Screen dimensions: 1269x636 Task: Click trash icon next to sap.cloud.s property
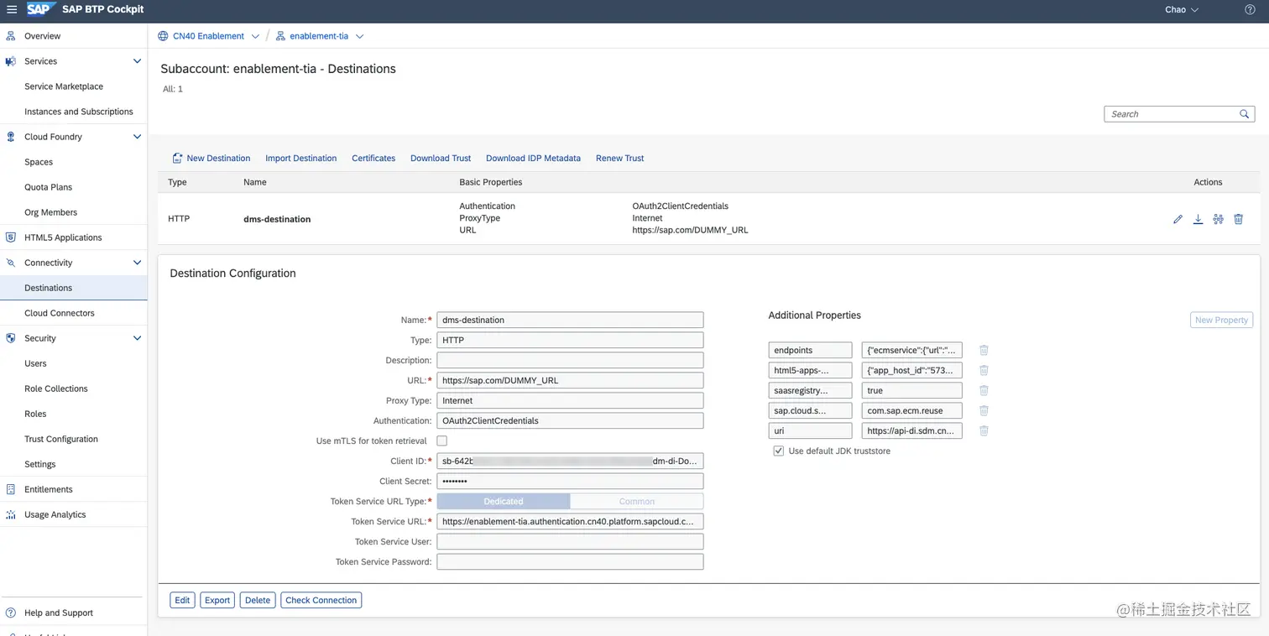(x=984, y=410)
